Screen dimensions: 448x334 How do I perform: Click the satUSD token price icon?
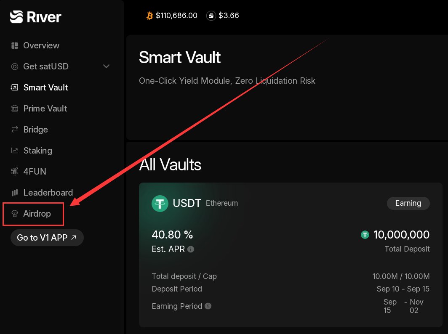[211, 16]
